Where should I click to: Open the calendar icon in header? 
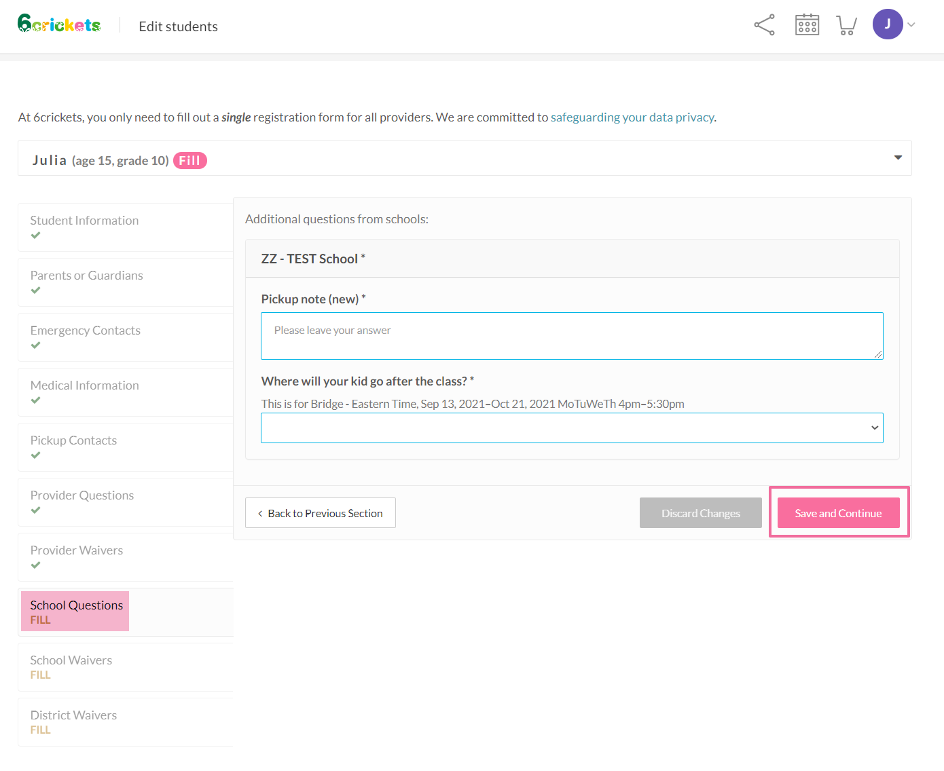807,25
